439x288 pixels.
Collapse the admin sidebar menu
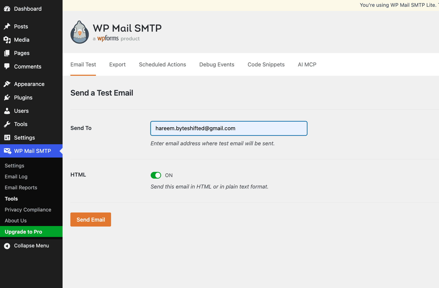(x=27, y=246)
